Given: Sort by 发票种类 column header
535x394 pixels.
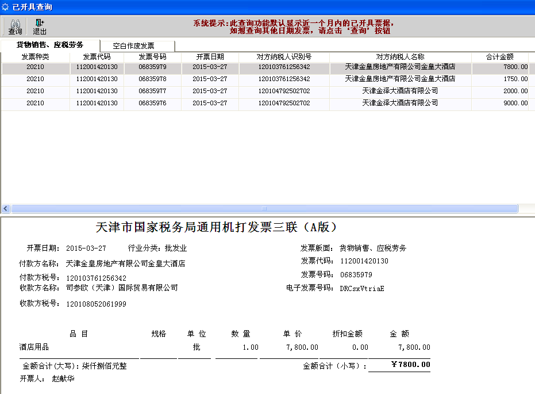Looking at the screenshot, I should [x=36, y=57].
